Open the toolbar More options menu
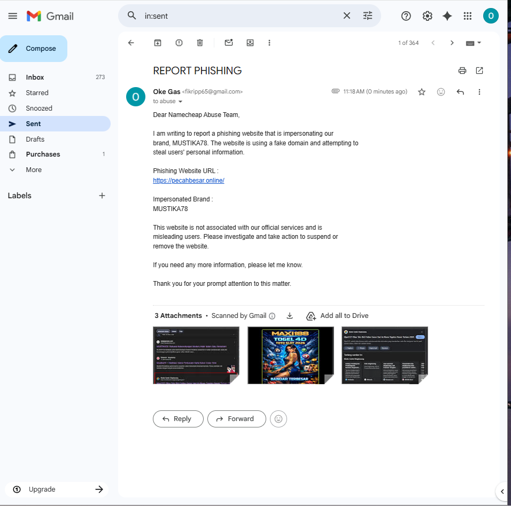Viewport: 511px width, 506px height. pos(269,43)
